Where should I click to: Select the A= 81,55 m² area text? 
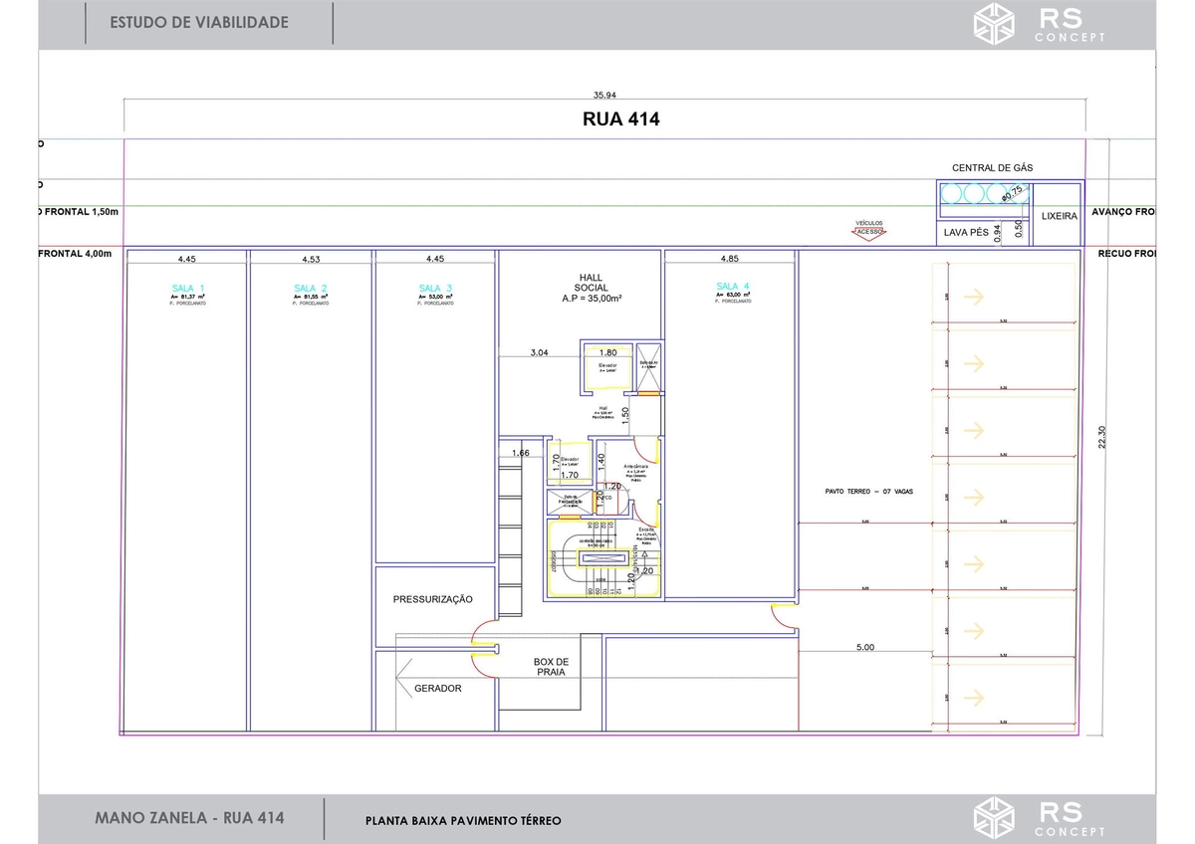click(311, 297)
